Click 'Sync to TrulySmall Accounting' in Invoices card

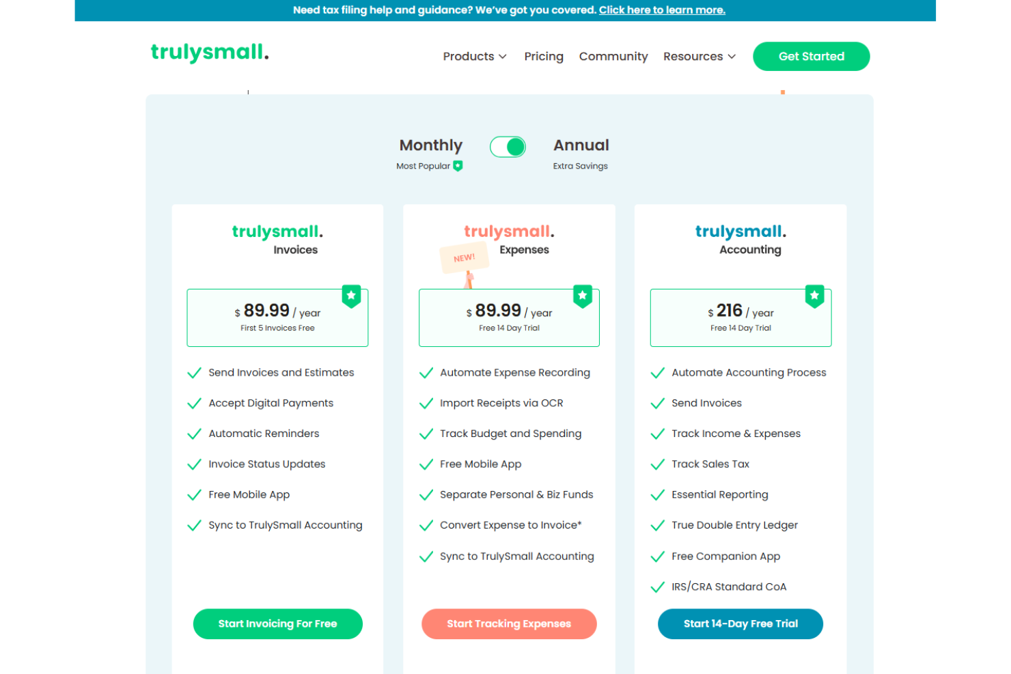click(286, 525)
